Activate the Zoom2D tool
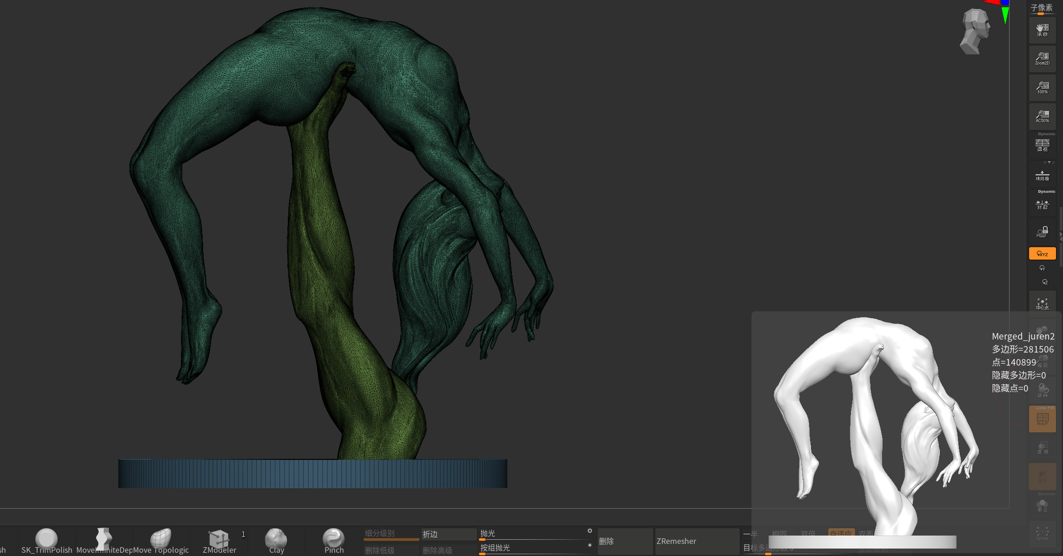Image resolution: width=1063 pixels, height=556 pixels. 1042,59
